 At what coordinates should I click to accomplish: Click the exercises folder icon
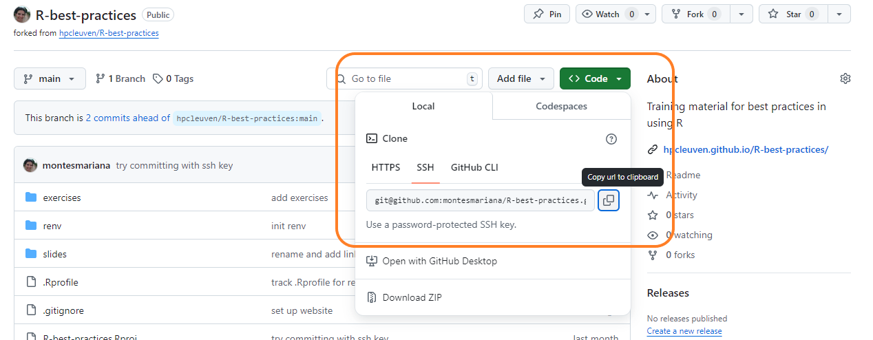31,198
